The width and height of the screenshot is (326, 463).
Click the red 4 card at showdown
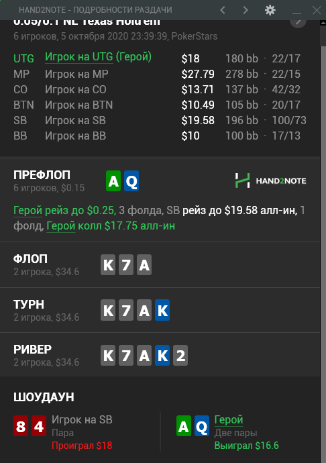39,426
